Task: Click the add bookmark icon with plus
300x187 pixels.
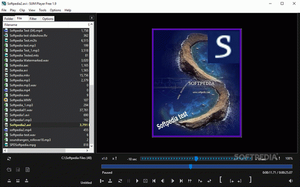Action: 26,181
